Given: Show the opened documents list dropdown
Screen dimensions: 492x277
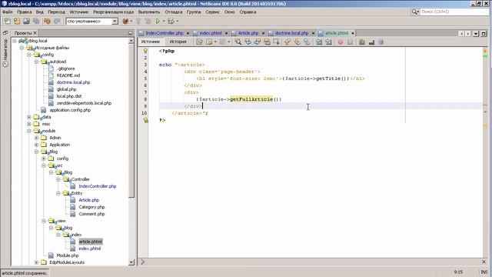Looking at the screenshot, I should (476, 34).
